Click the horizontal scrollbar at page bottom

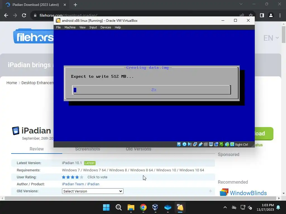point(140,198)
